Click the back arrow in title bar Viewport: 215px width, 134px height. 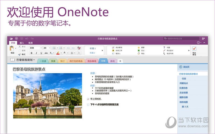coord(17,39)
